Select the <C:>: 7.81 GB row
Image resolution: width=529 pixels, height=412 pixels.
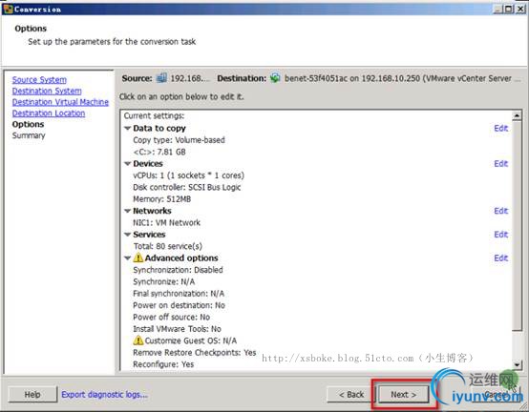159,152
